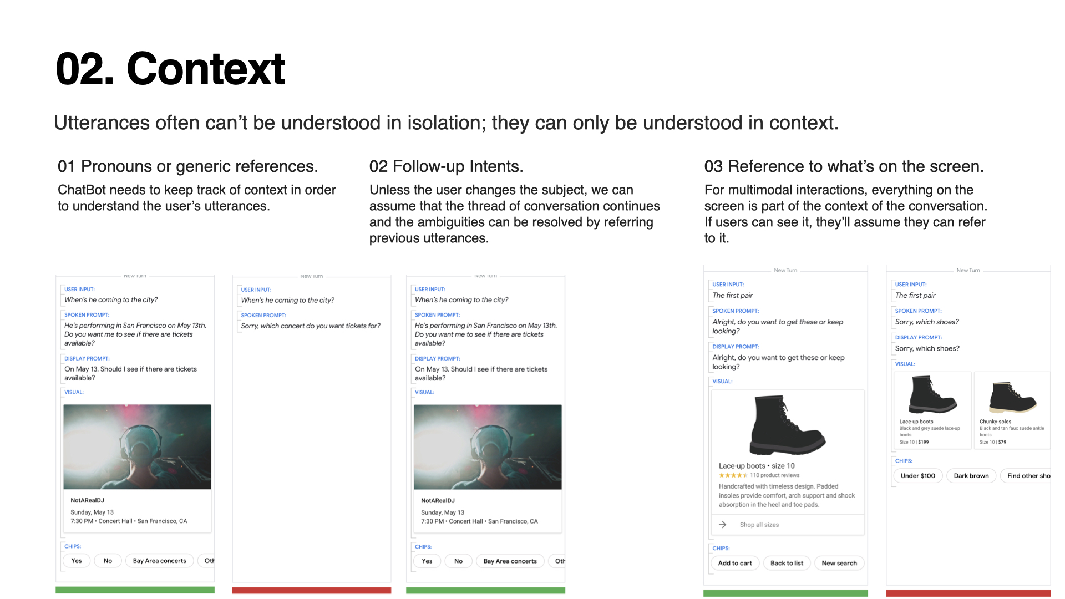Tap Bay Area concerts chip under Pronouns section
Viewport: 1065px width, 599px height.
pyautogui.click(x=159, y=561)
